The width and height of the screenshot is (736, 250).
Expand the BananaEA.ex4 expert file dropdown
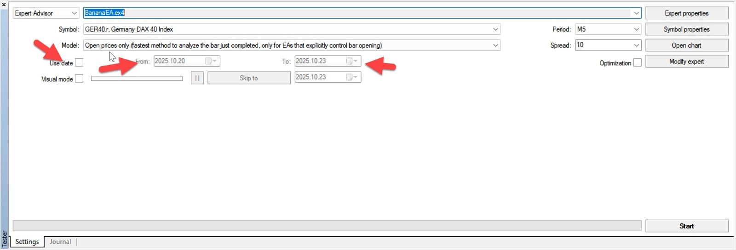click(x=637, y=13)
